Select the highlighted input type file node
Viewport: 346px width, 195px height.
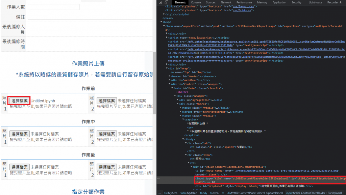pos(270,180)
